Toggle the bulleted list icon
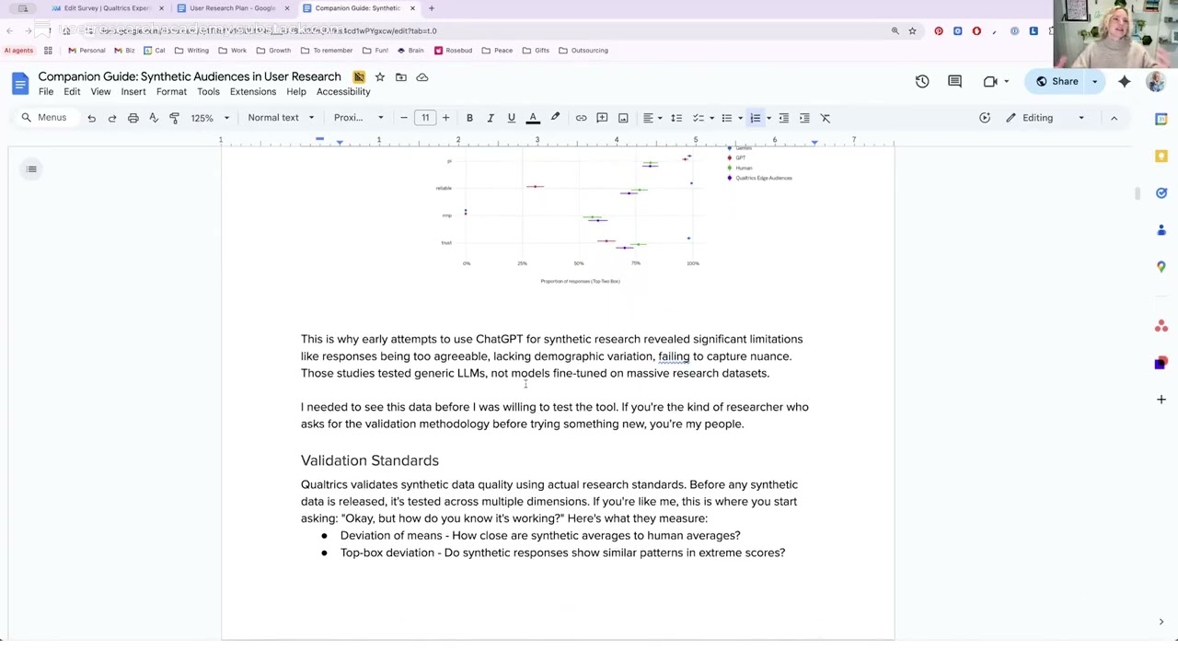 coord(727,118)
